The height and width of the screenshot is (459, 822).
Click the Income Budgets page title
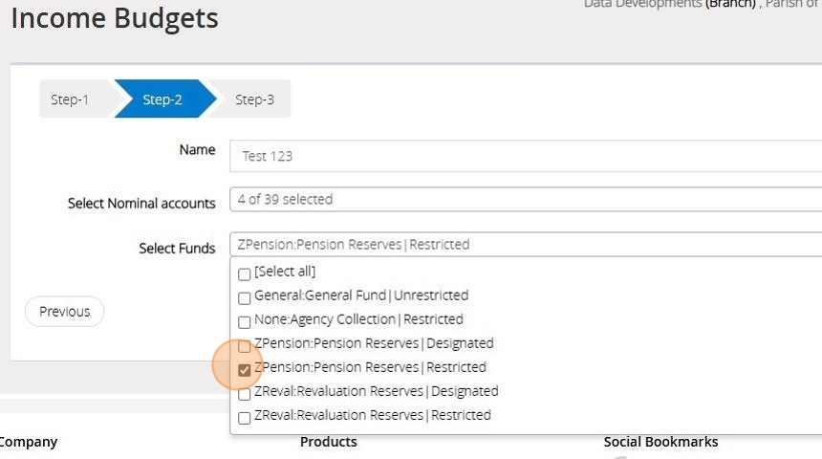click(115, 18)
